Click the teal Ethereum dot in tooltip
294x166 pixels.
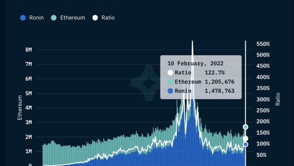tap(170, 82)
